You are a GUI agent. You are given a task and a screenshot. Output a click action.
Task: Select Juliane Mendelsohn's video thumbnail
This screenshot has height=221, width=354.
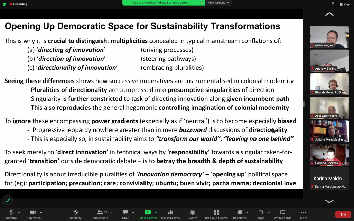point(329,131)
